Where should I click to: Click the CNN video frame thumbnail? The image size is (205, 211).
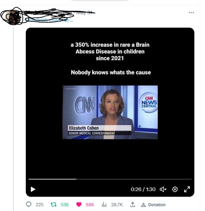click(110, 112)
